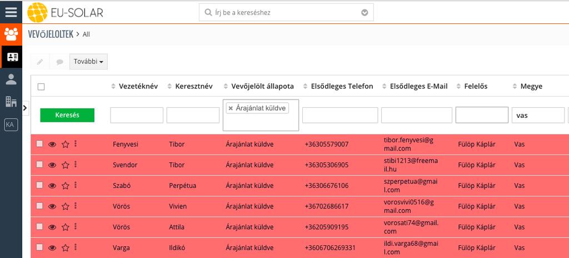
Task: Select the Szabó Perpétua row checkbox
Action: (x=39, y=185)
